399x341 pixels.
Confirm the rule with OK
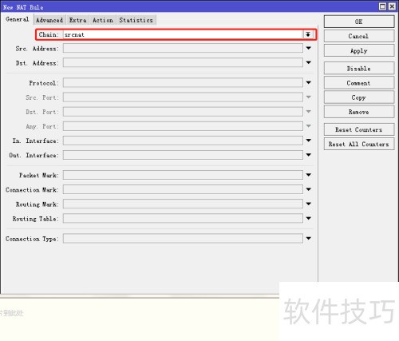[359, 22]
